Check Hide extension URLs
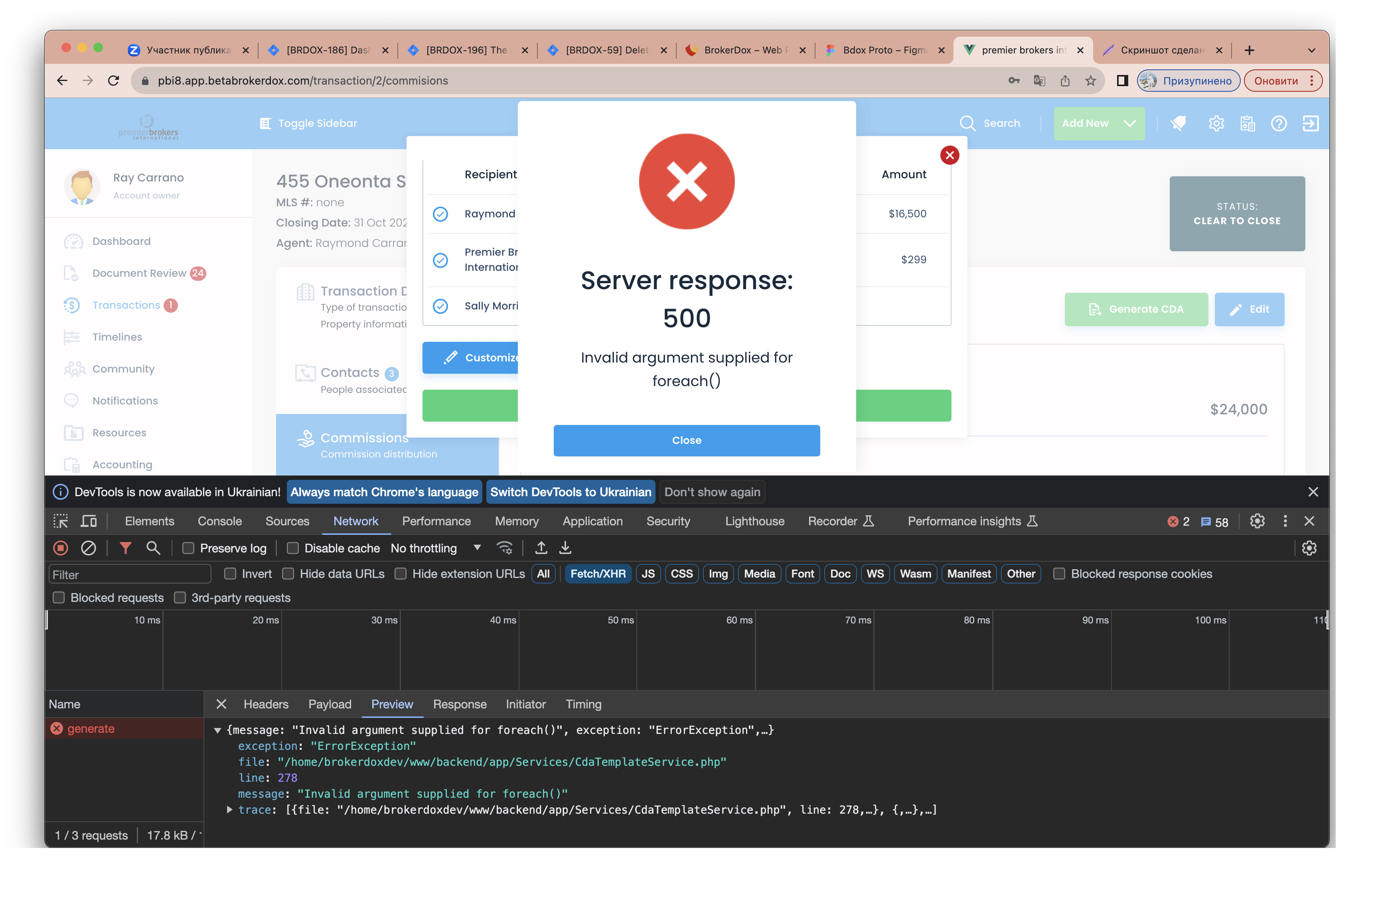Screen dimensions: 1374x907 coord(400,574)
